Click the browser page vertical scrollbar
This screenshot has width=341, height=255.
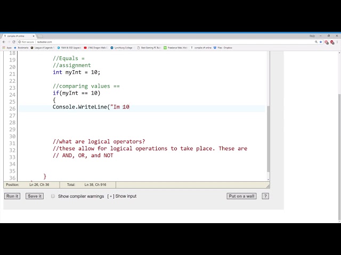(339, 157)
